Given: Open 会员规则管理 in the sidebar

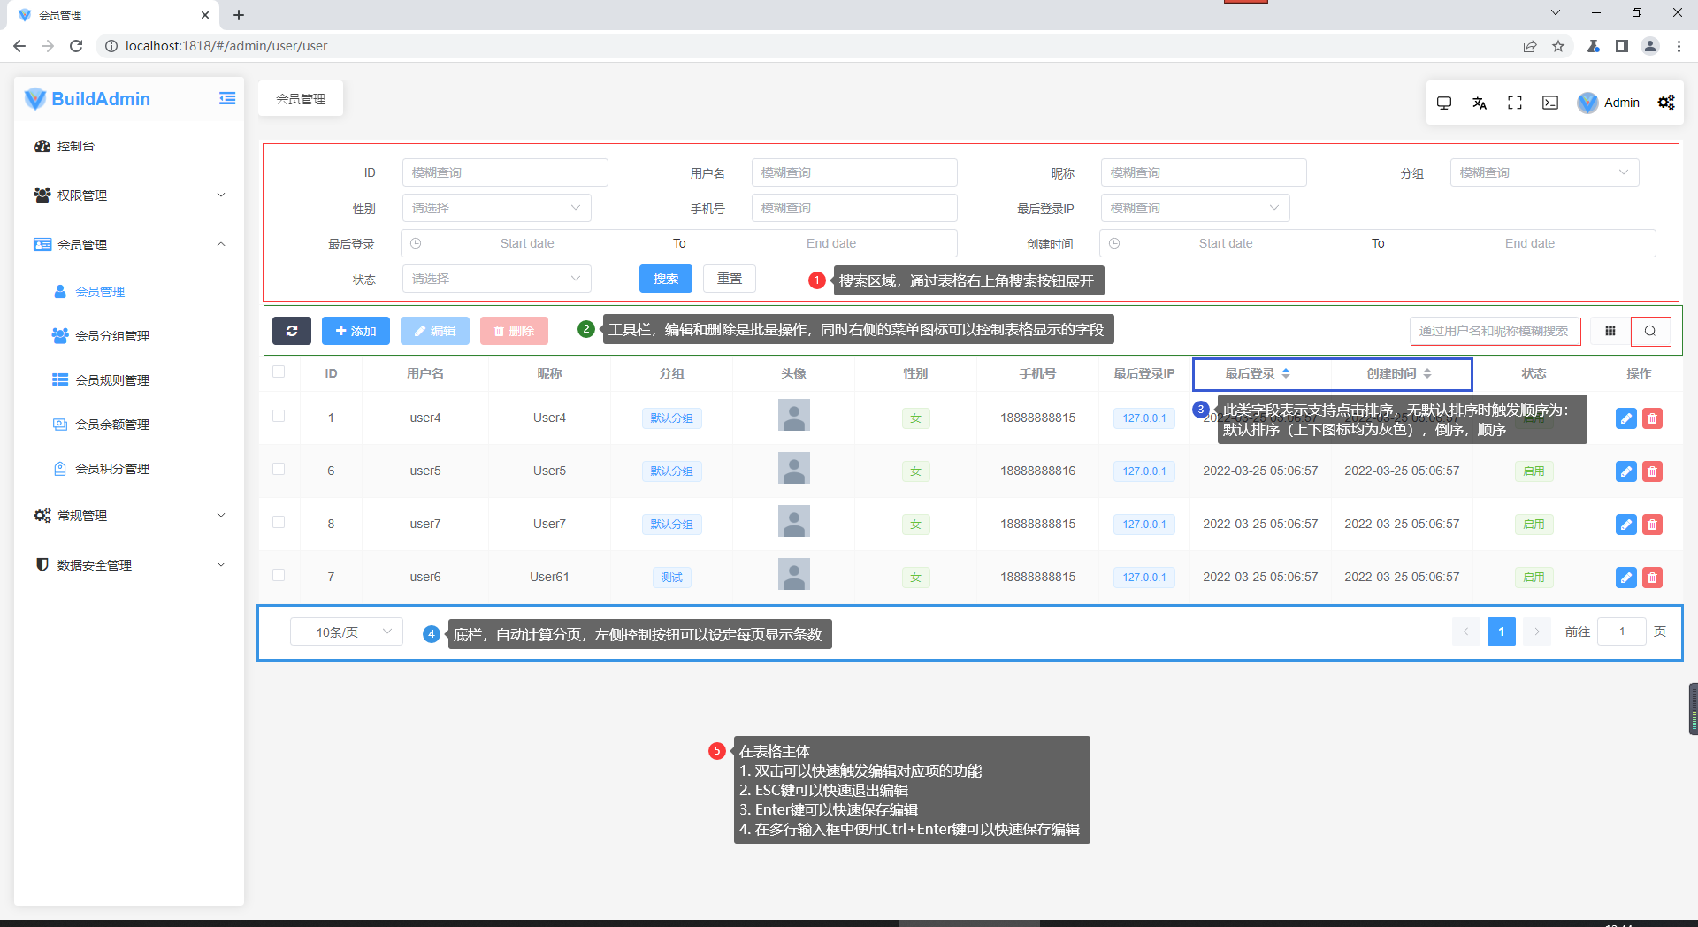Looking at the screenshot, I should 112,379.
